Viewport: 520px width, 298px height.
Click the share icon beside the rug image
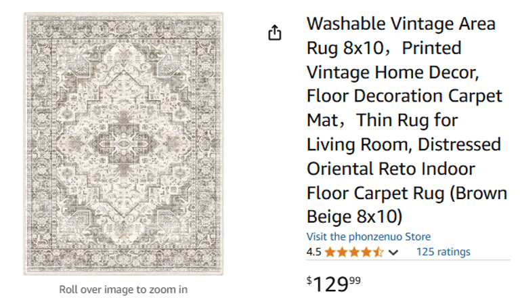pyautogui.click(x=274, y=33)
